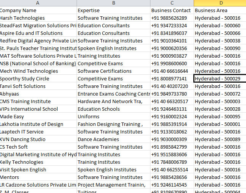
Task: Click the 'Company Name' header cell
Action: coord(38,10)
